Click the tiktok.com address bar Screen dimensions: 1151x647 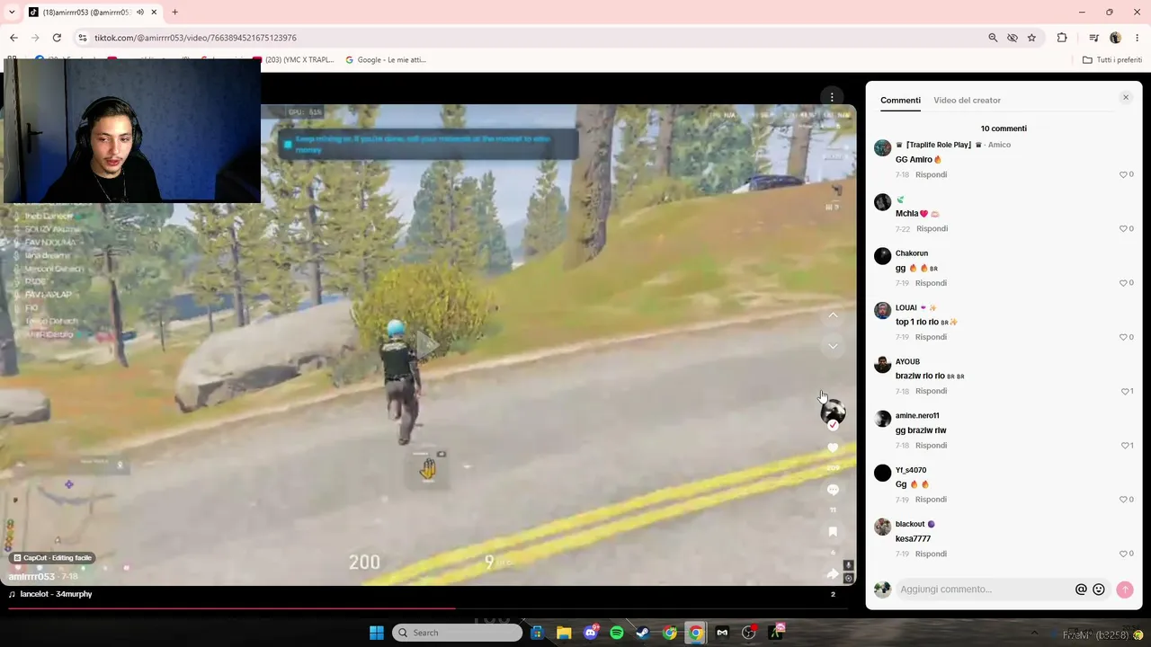tap(531, 38)
